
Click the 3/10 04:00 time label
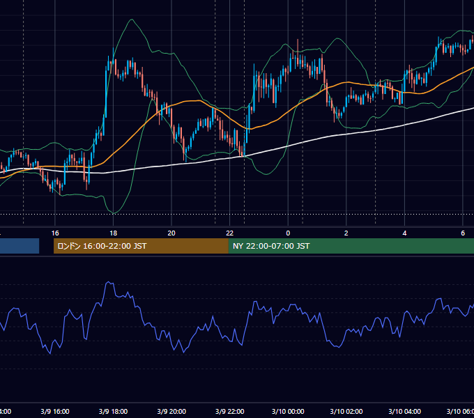pos(404,411)
